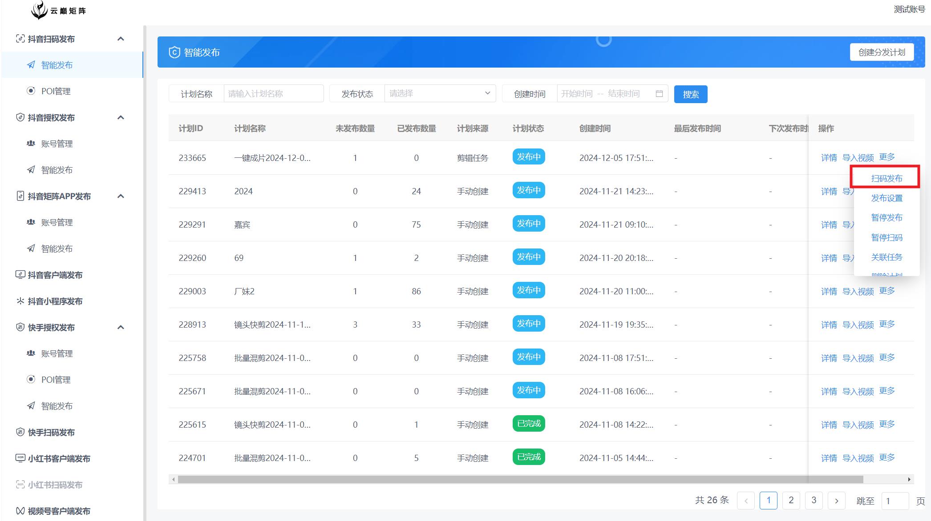Click the shield icon beside 快手授权发布
The width and height of the screenshot is (931, 521).
coord(20,327)
